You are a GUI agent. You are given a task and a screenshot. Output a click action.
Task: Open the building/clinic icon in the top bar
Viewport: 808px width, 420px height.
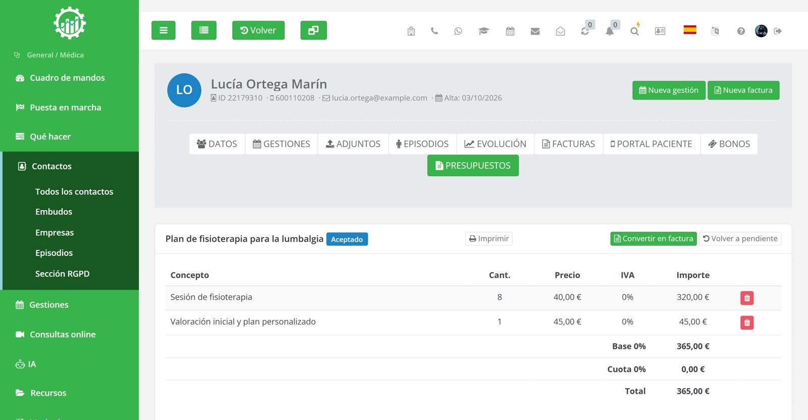pos(411,31)
